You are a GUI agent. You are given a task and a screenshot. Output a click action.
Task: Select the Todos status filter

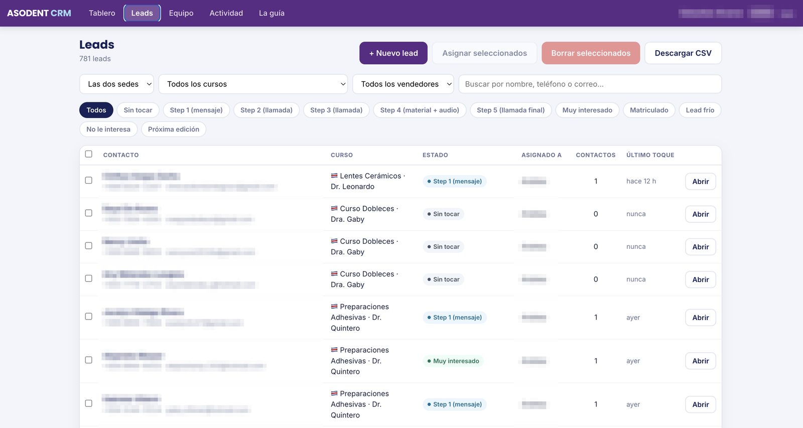coord(96,110)
